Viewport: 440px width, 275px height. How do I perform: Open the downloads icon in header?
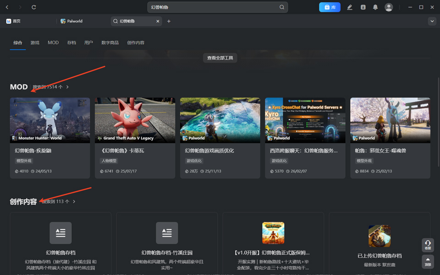[x=363, y=7]
